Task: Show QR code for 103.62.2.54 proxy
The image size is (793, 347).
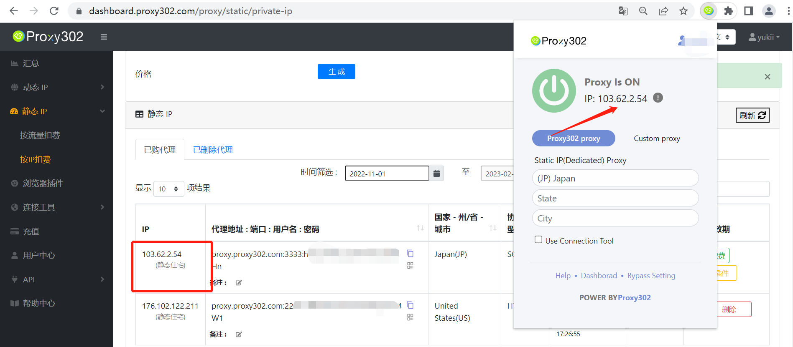Action: click(x=410, y=266)
